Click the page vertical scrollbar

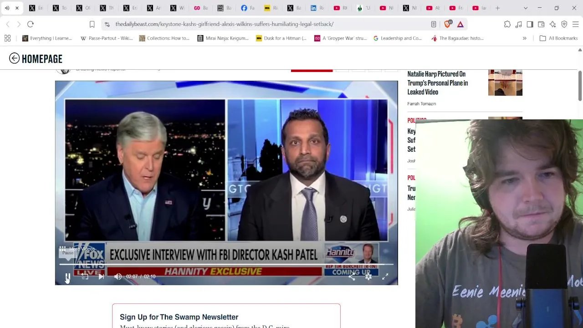(x=580, y=86)
